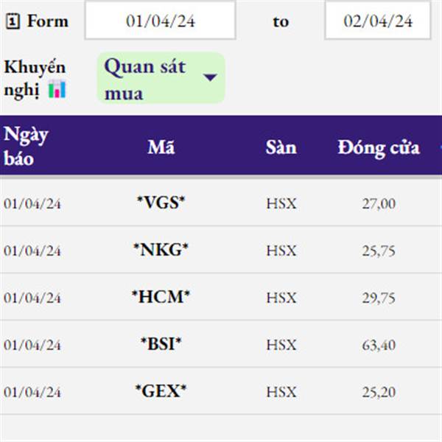Click VGS closing price 27,00
The width and height of the screenshot is (442, 442).
coord(379,203)
